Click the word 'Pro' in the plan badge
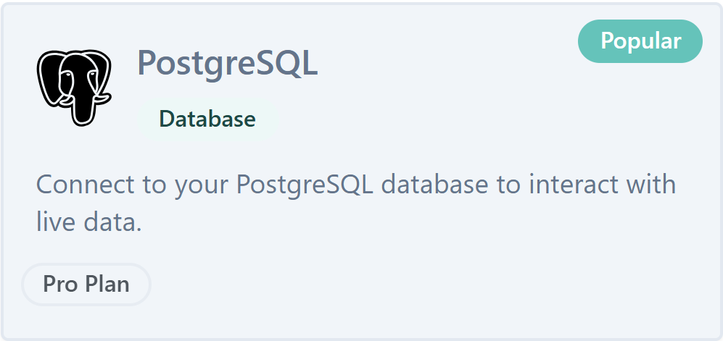 tap(60, 284)
